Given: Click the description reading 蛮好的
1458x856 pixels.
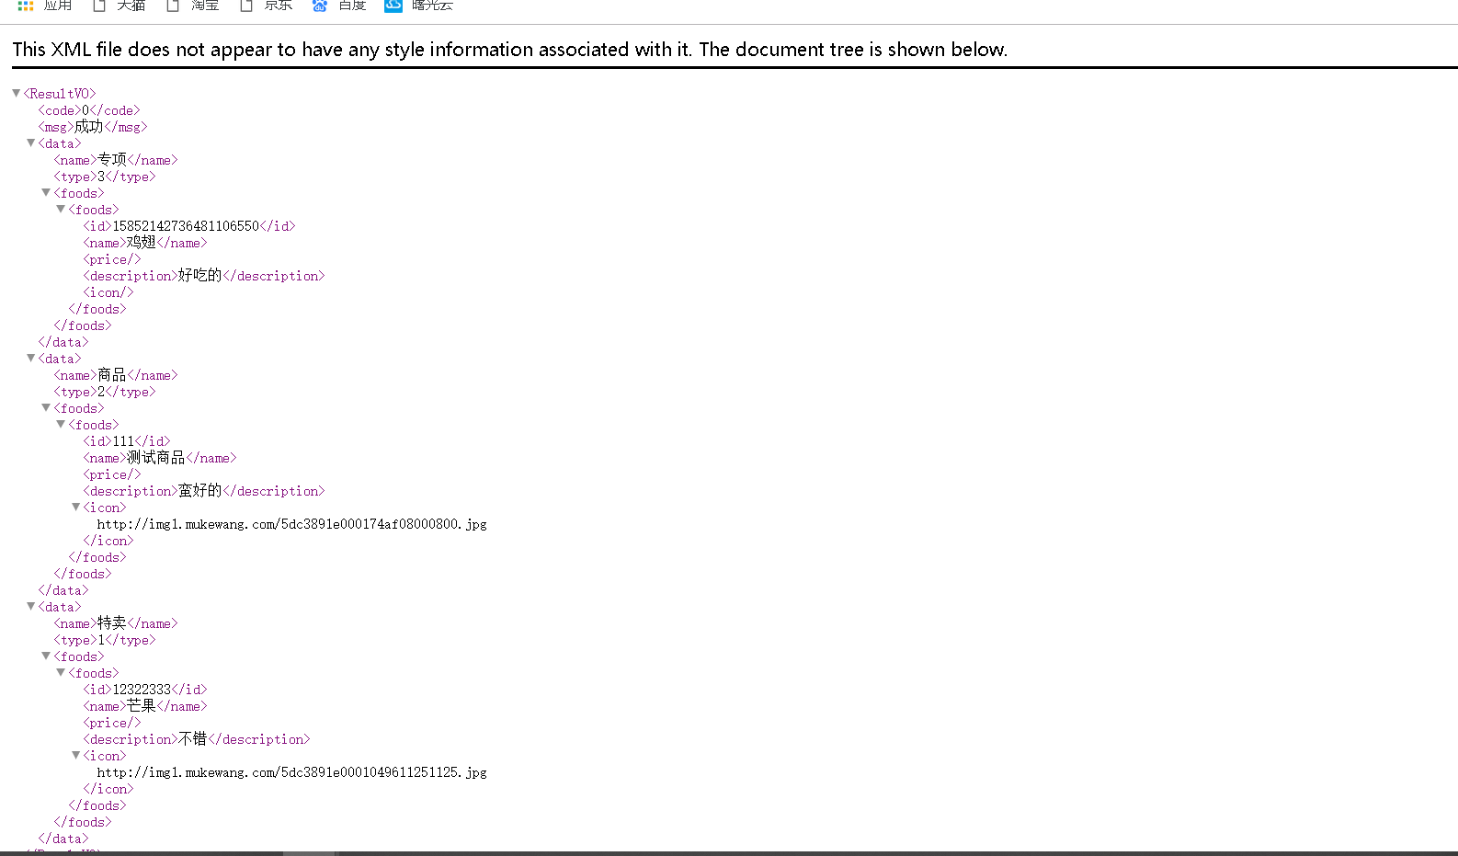Looking at the screenshot, I should (204, 491).
